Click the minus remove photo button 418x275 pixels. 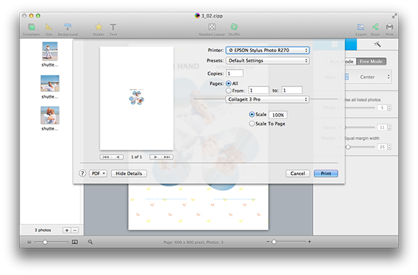click(x=75, y=230)
